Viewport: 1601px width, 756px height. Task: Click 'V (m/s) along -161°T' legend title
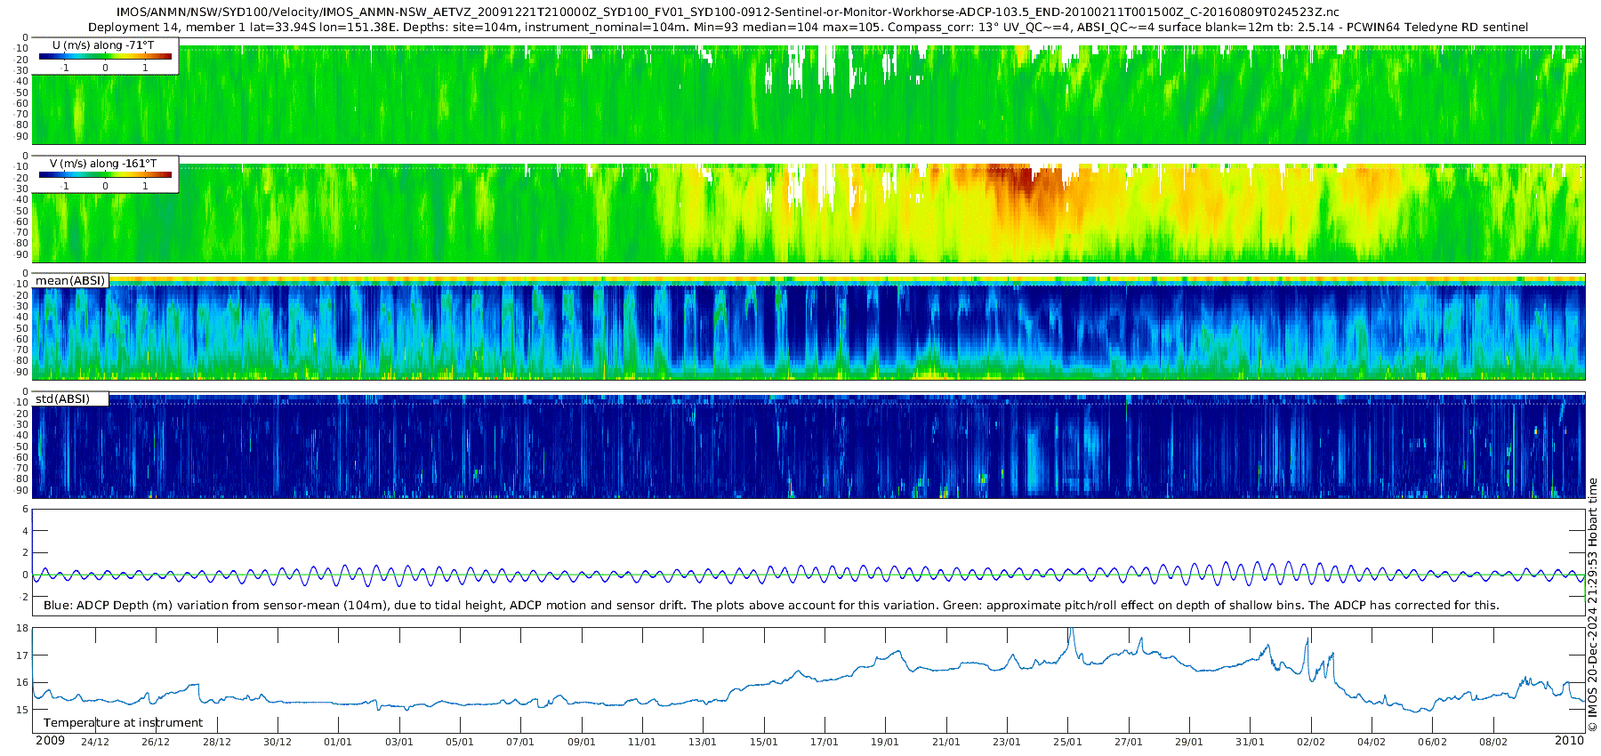(103, 164)
